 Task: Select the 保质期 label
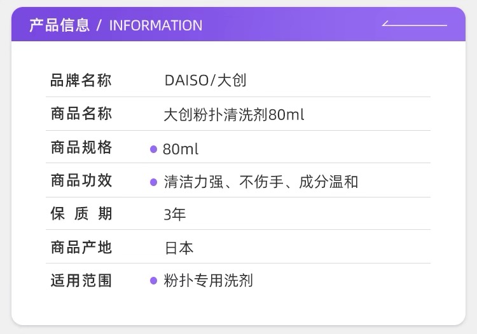click(81, 214)
